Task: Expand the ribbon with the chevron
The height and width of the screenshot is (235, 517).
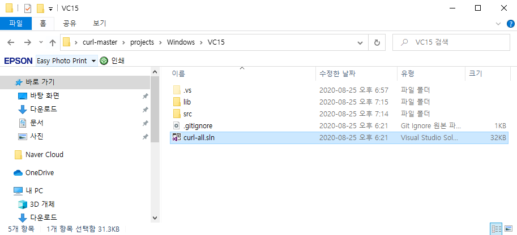Action: 498,24
